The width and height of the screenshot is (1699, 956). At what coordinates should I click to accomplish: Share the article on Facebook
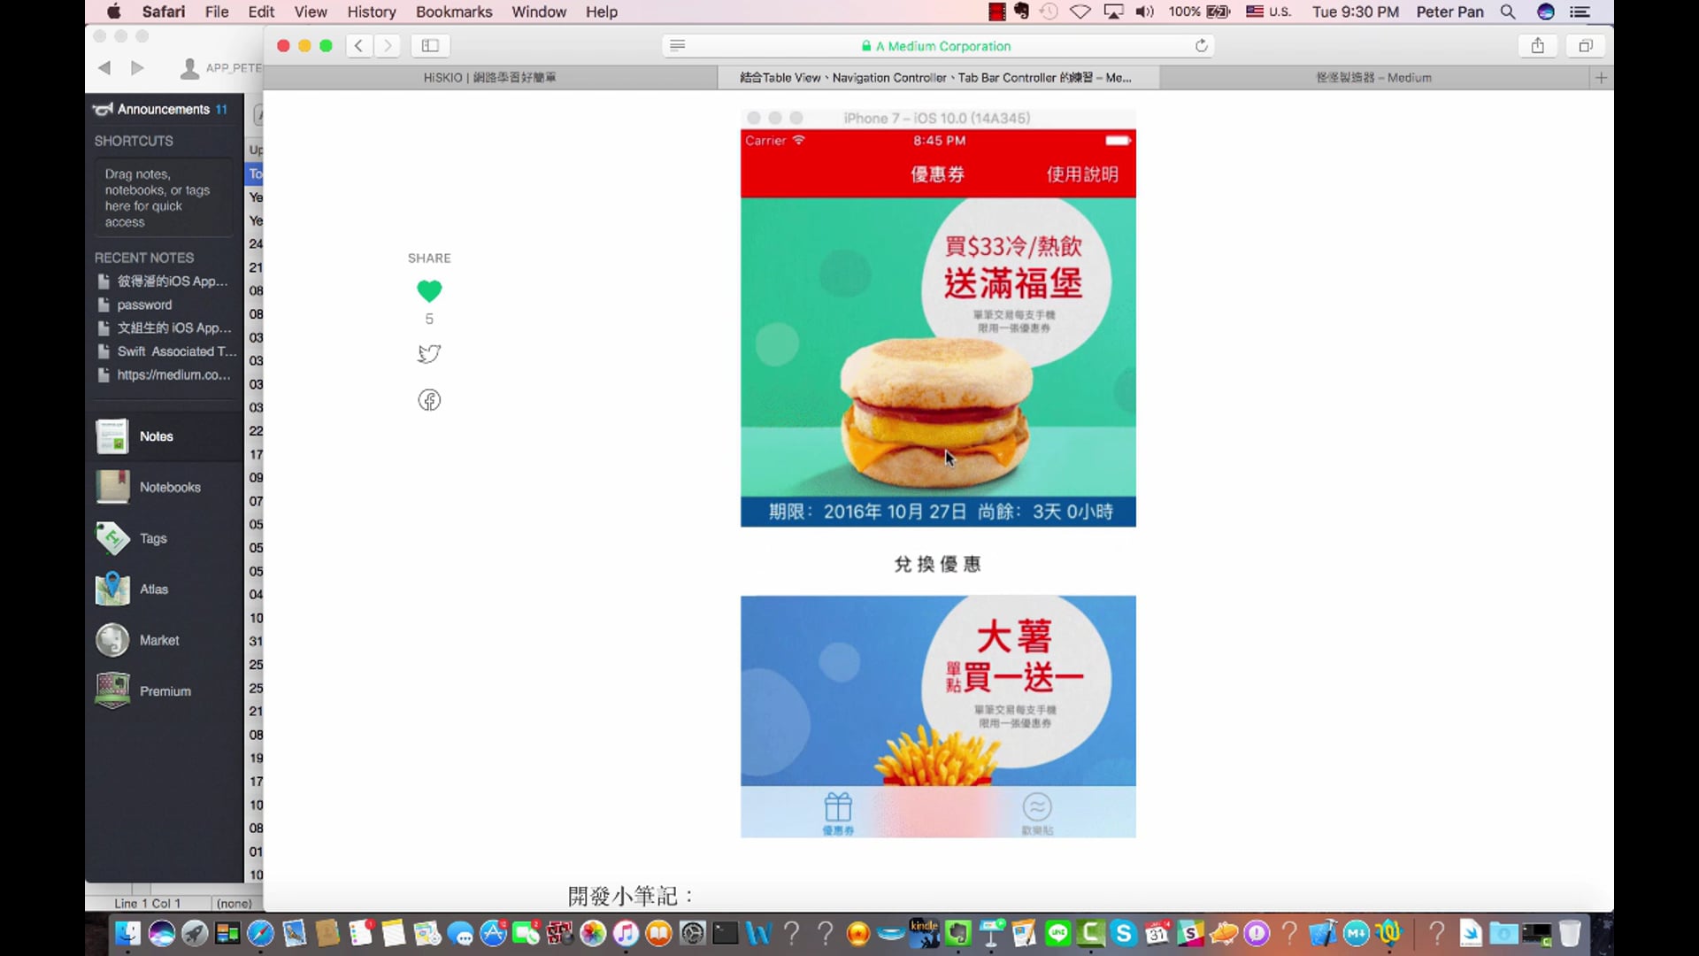coord(429,399)
